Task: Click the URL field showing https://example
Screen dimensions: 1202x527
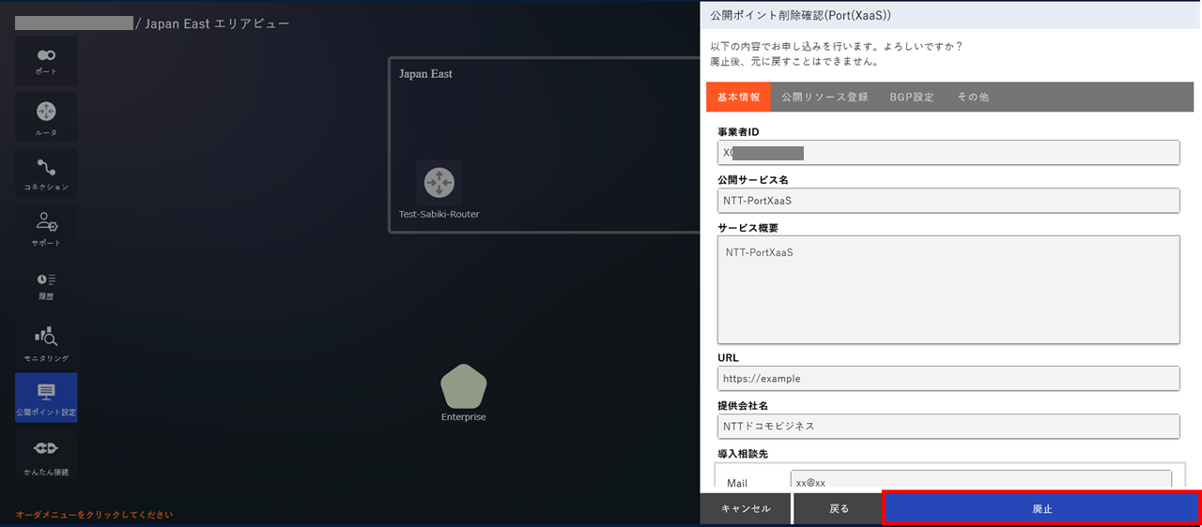Action: [x=948, y=378]
